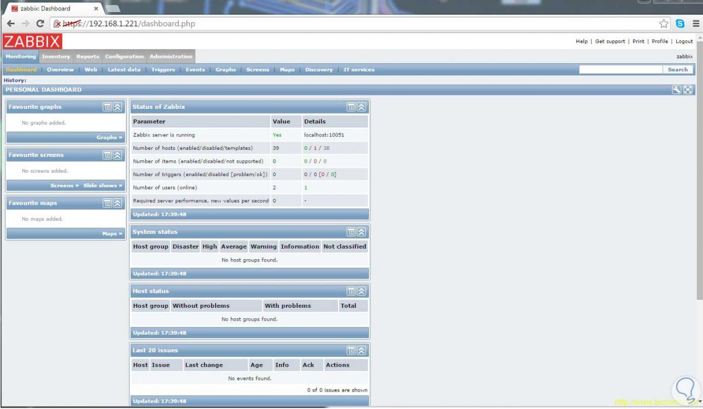This screenshot has width=703, height=409.
Task: Switch to Configuration main tab
Action: (x=124, y=57)
